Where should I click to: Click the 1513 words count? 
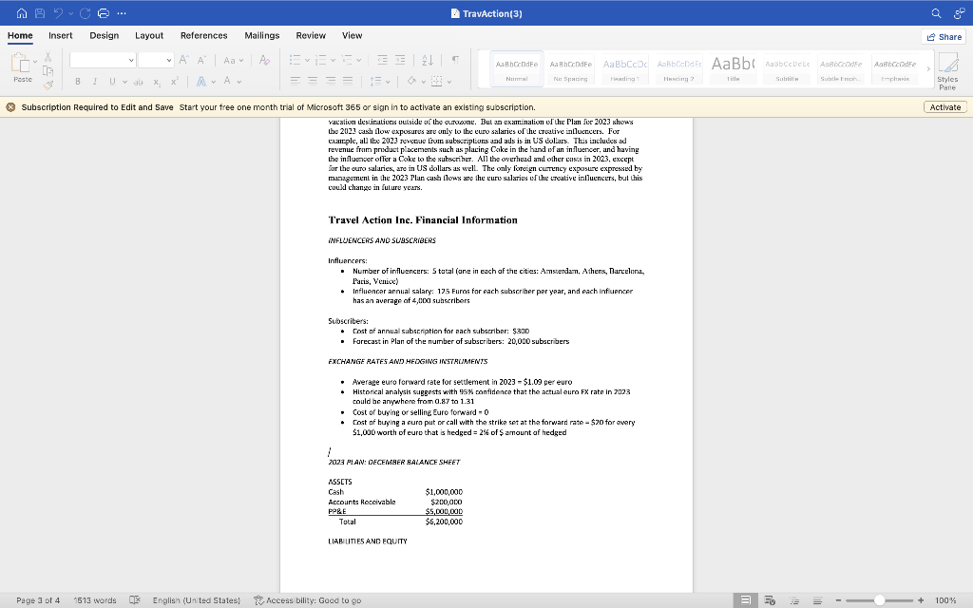coord(94,600)
